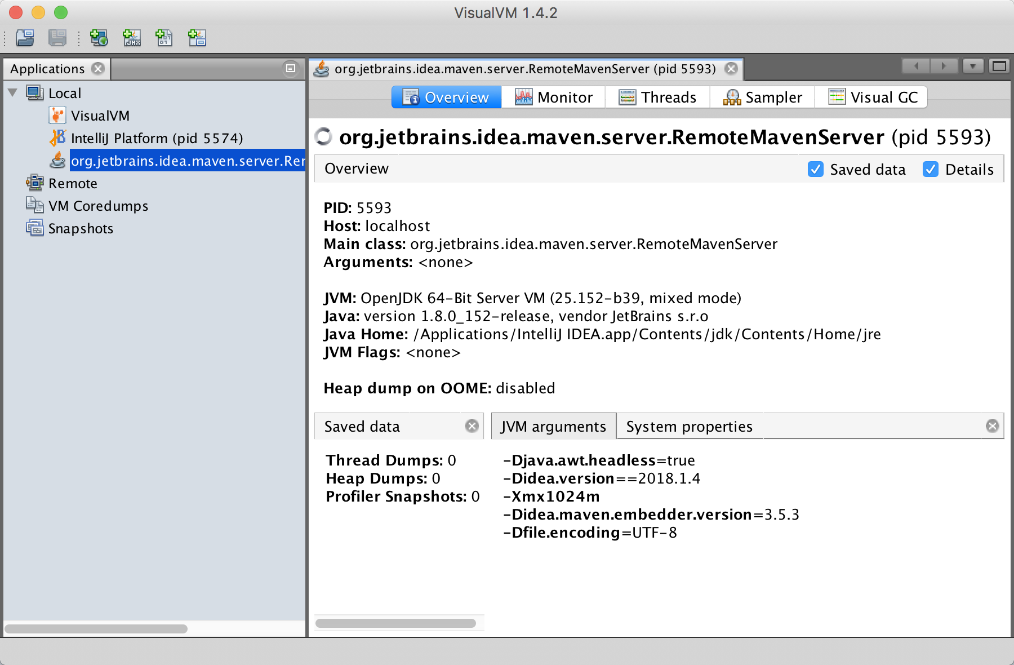This screenshot has width=1014, height=665.
Task: Click the Save toolbar icon
Action: 57,38
